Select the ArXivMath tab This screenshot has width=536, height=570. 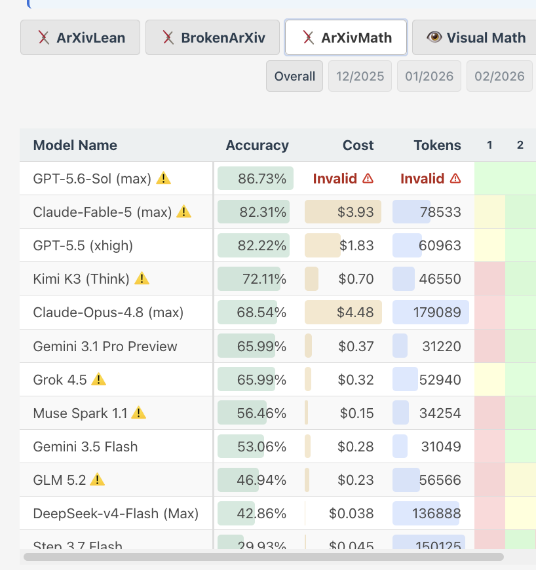pyautogui.click(x=346, y=37)
